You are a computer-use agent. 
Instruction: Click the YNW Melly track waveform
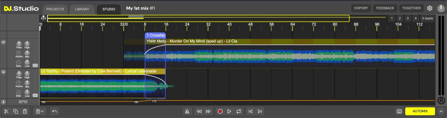[x=280, y=56]
